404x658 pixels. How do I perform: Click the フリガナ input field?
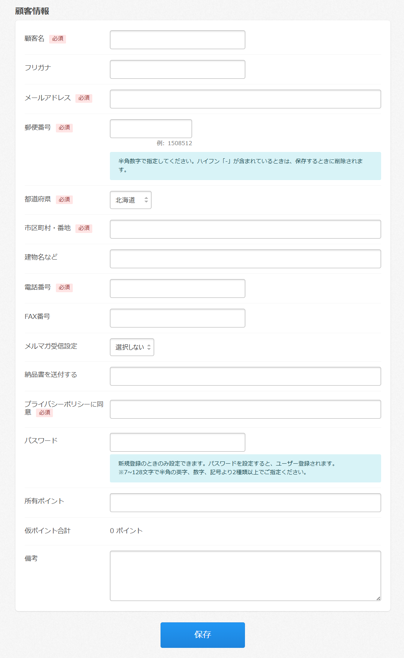point(177,69)
